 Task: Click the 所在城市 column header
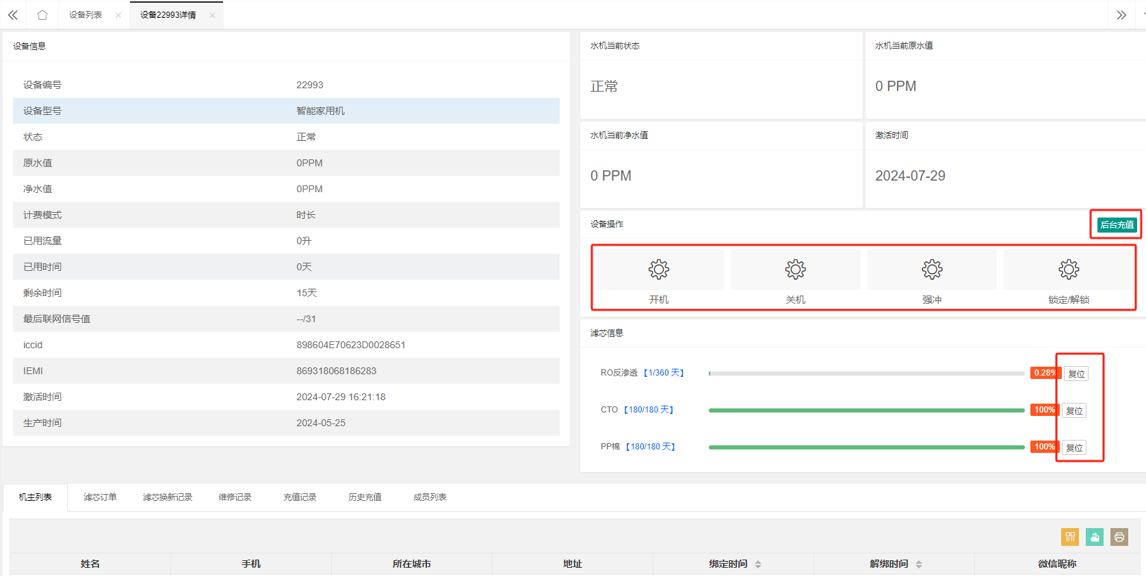pos(412,564)
